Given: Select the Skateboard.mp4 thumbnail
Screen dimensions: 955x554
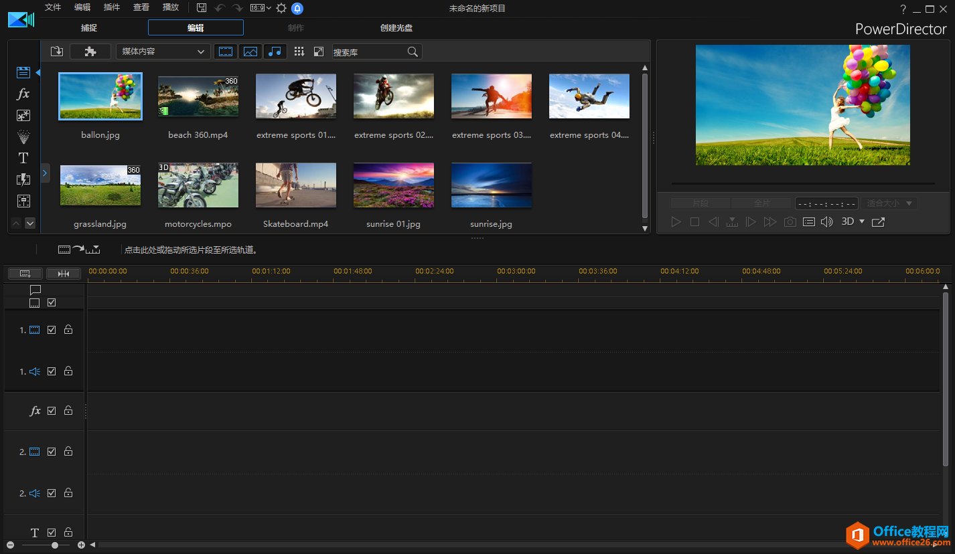Looking at the screenshot, I should [x=296, y=185].
